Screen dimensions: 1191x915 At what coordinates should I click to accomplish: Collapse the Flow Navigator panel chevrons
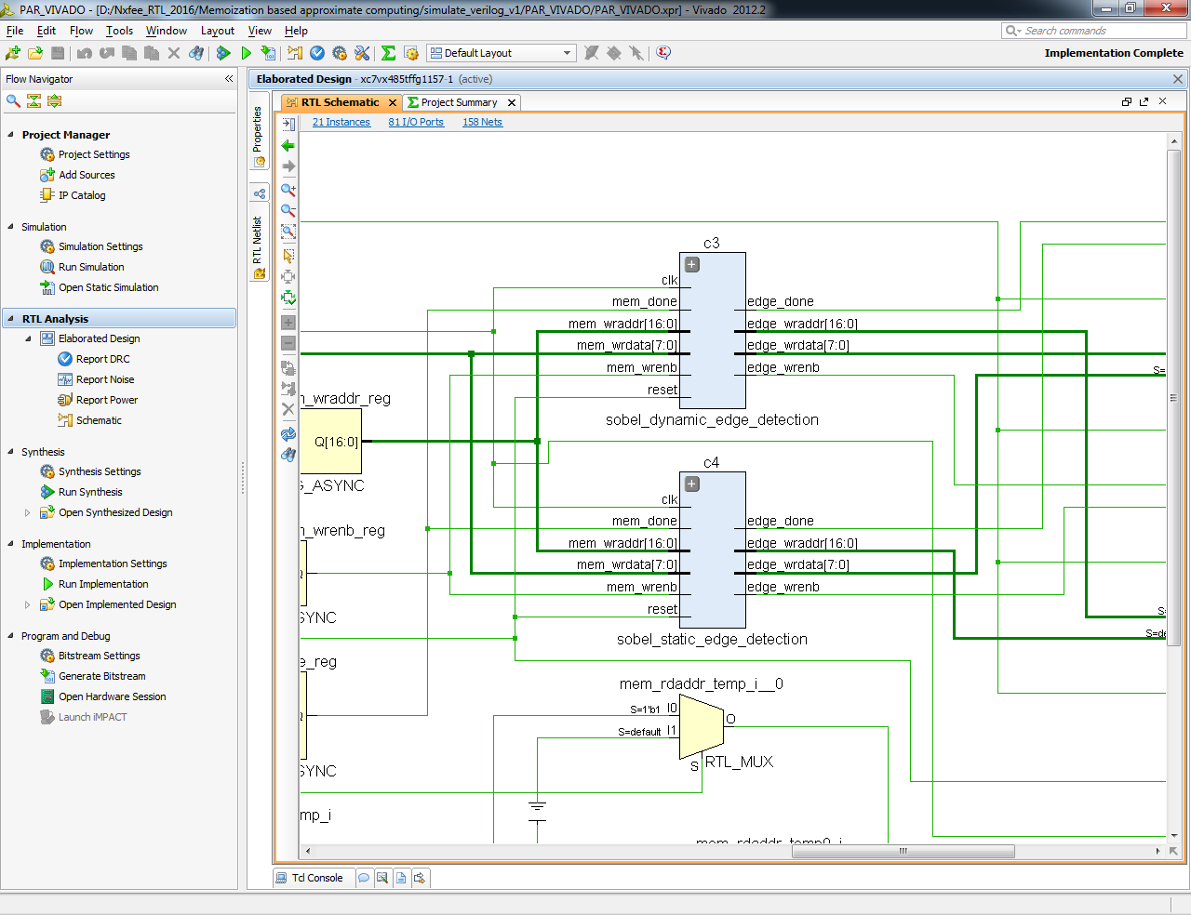(x=229, y=79)
